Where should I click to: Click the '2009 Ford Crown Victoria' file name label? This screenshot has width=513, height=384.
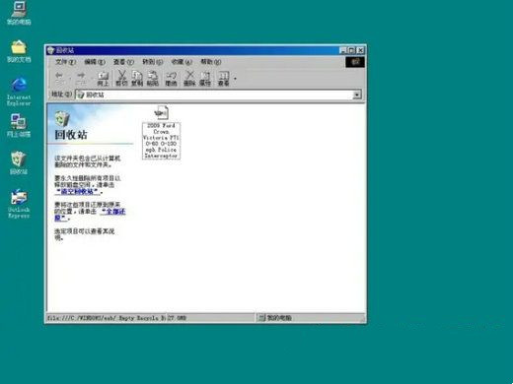coord(161,141)
